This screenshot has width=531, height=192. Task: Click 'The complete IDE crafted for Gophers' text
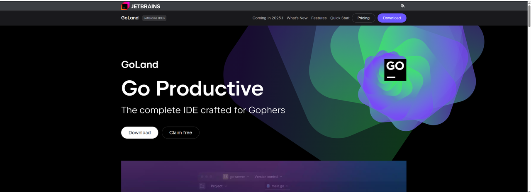[203, 110]
